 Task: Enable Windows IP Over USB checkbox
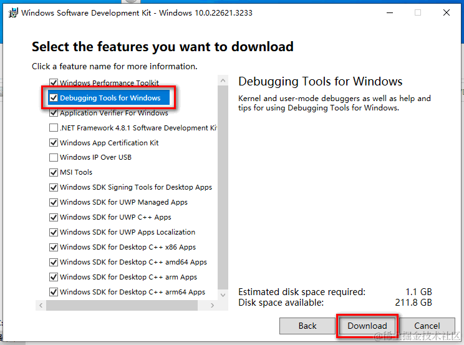54,157
